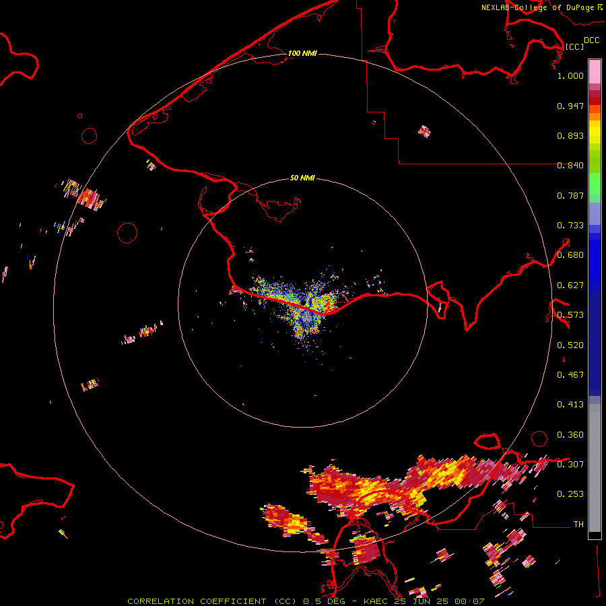Screen dimensions: 606x606
Task: Select the 0.840 scale value
Action: tap(570, 166)
